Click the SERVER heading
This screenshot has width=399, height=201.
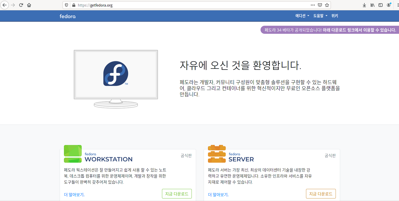241,159
